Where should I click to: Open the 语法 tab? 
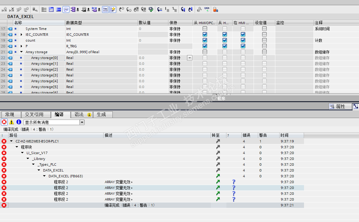82,114
